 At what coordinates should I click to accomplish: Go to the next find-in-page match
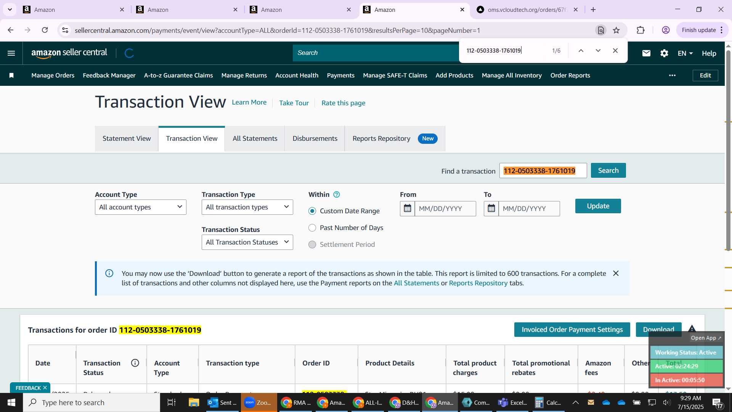[598, 51]
